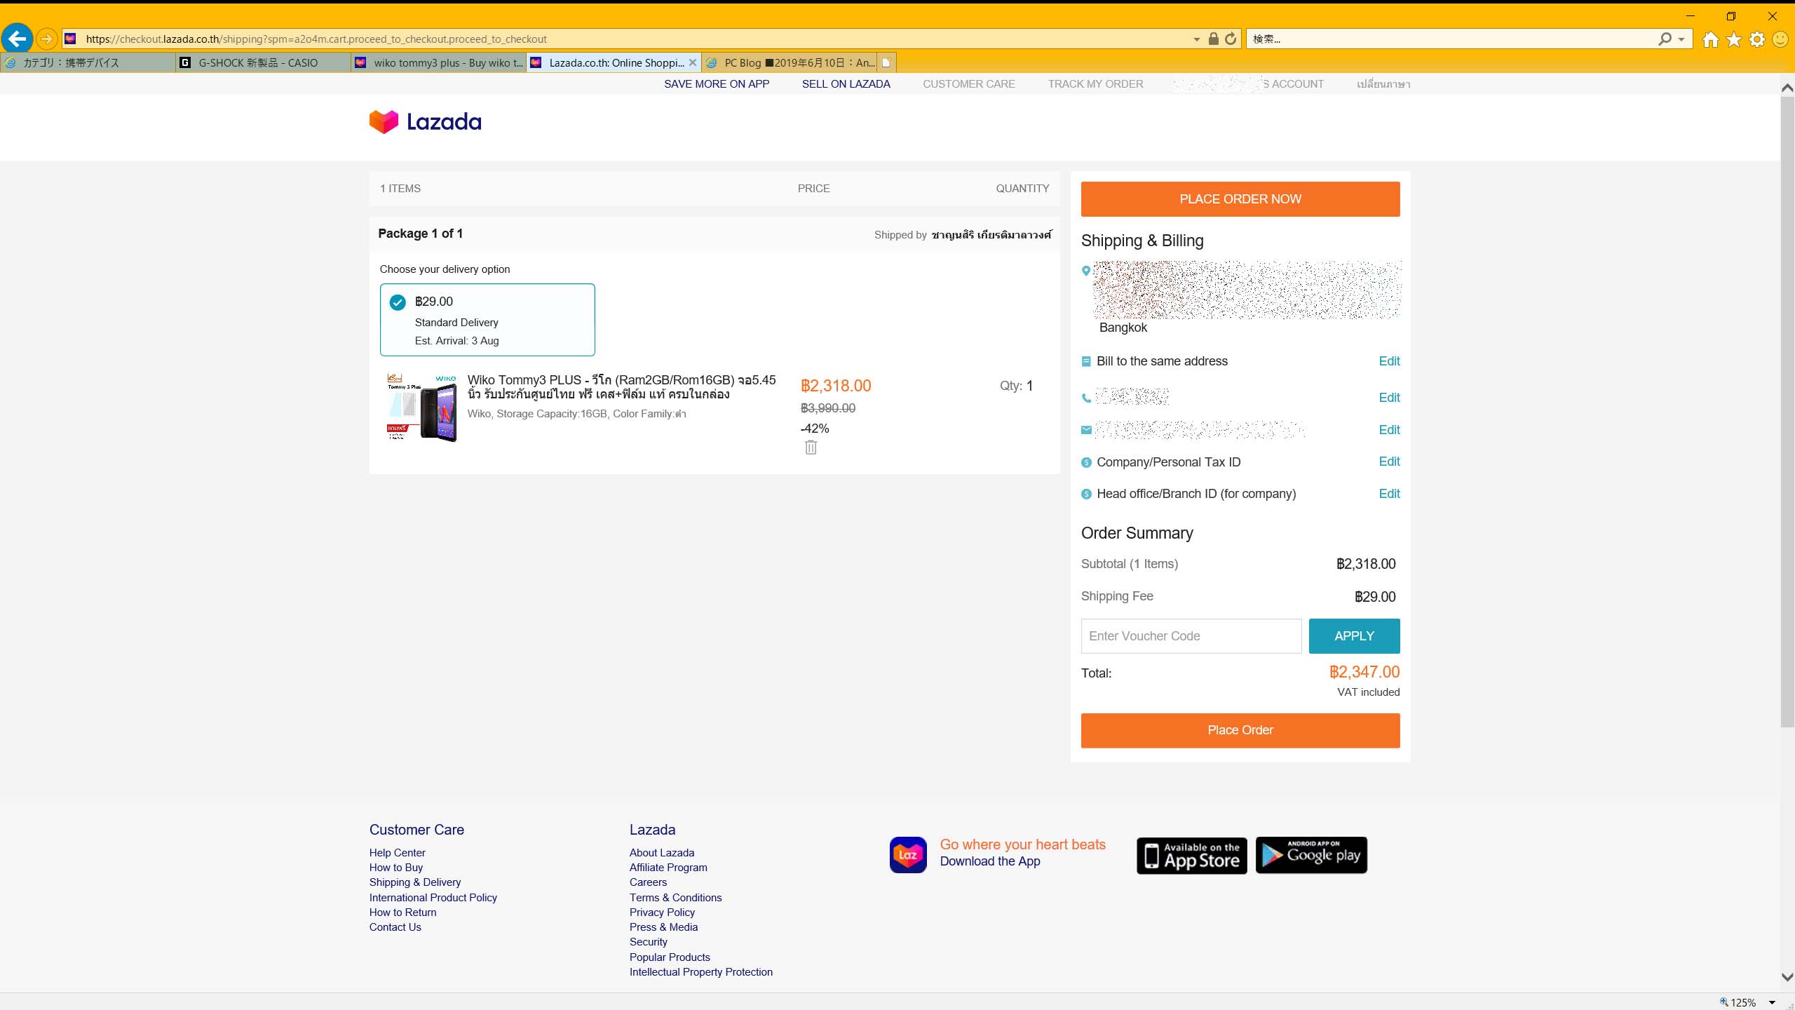Screen dimensions: 1795x1010
Task: Open Privacy Policy footer link
Action: pos(661,913)
